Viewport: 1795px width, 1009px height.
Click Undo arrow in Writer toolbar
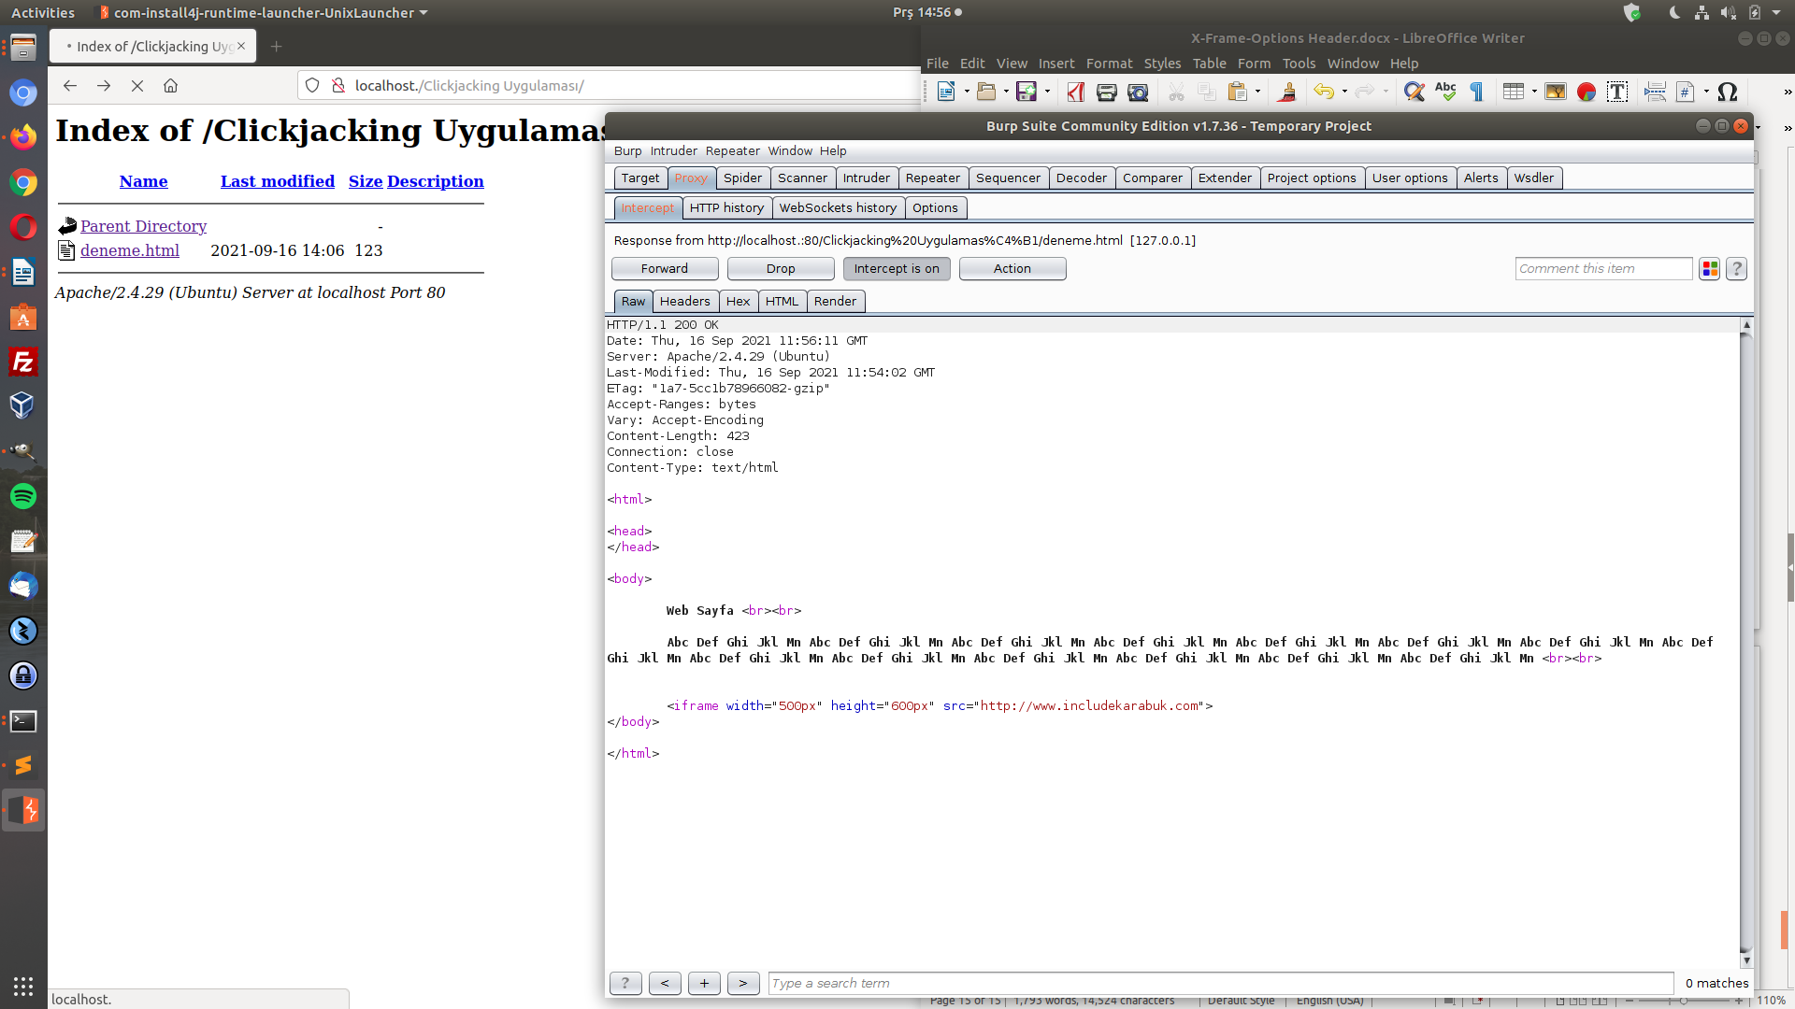(1324, 92)
